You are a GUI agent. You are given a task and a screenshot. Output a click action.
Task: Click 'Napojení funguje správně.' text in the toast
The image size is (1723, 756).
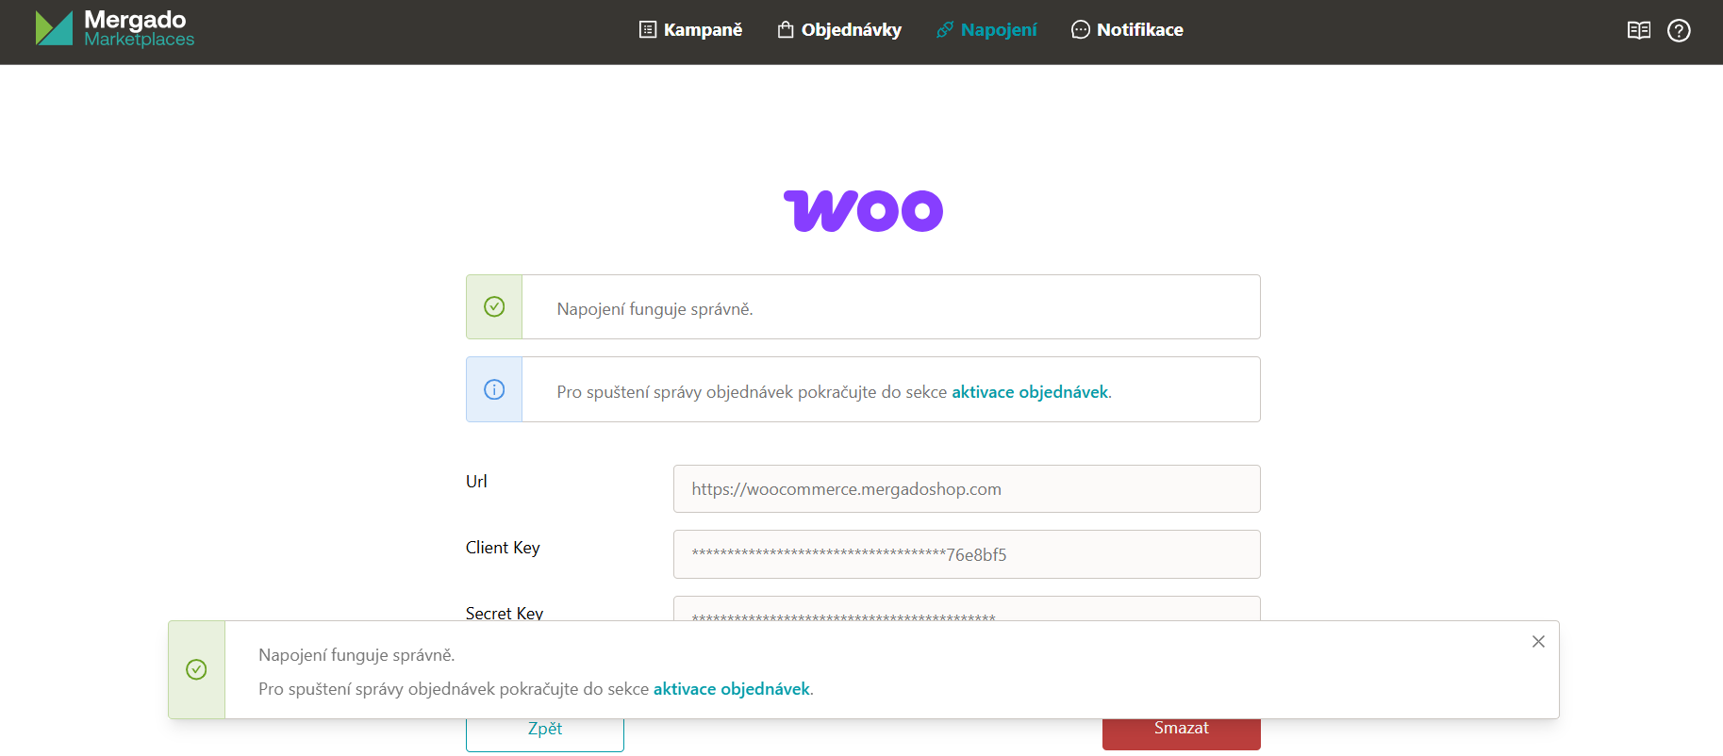click(x=356, y=655)
